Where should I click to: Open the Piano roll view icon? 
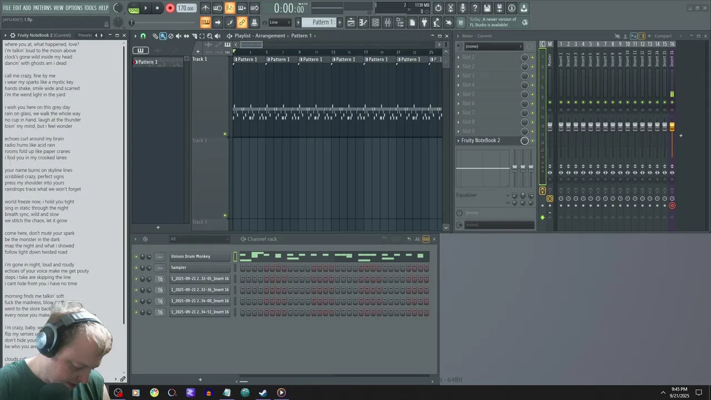pos(363,22)
